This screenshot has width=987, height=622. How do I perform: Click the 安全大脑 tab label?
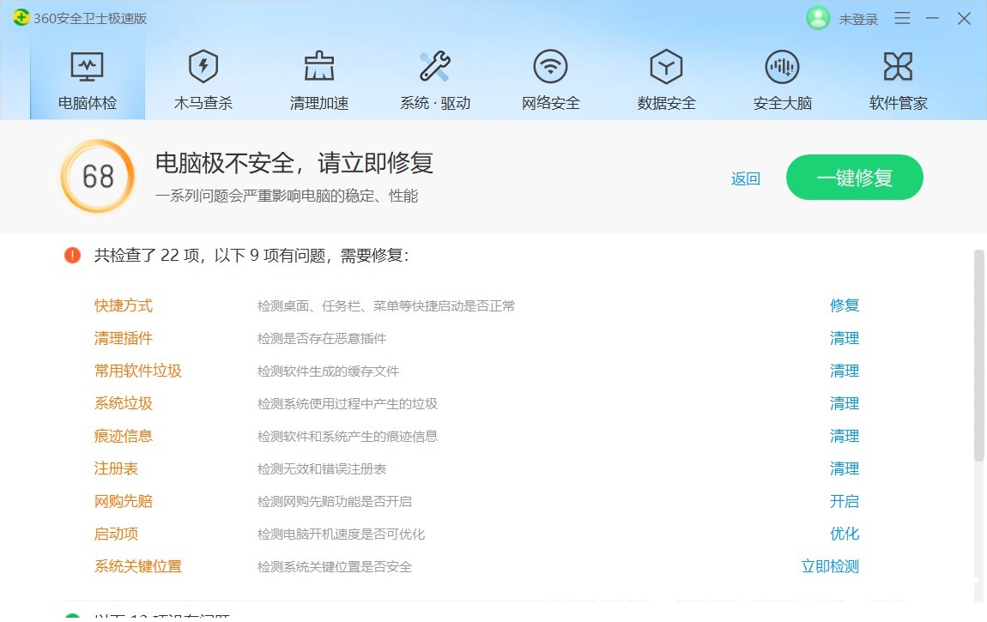coord(783,103)
